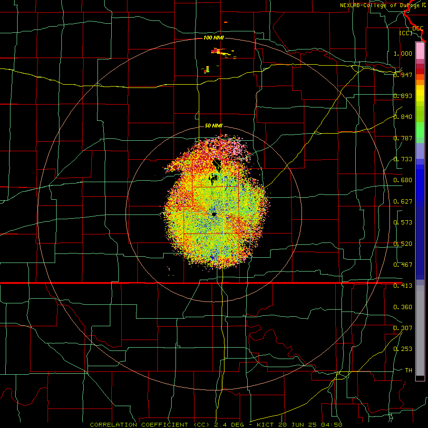Click the 0.573 color scale value
This screenshot has width=428, height=428.
(x=403, y=223)
